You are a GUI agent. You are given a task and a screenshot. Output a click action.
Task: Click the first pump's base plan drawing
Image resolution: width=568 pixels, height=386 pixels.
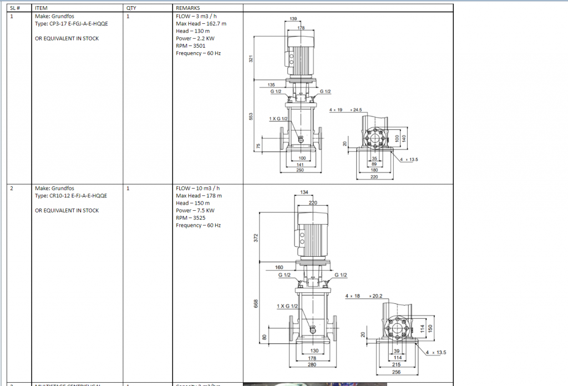coord(377,141)
